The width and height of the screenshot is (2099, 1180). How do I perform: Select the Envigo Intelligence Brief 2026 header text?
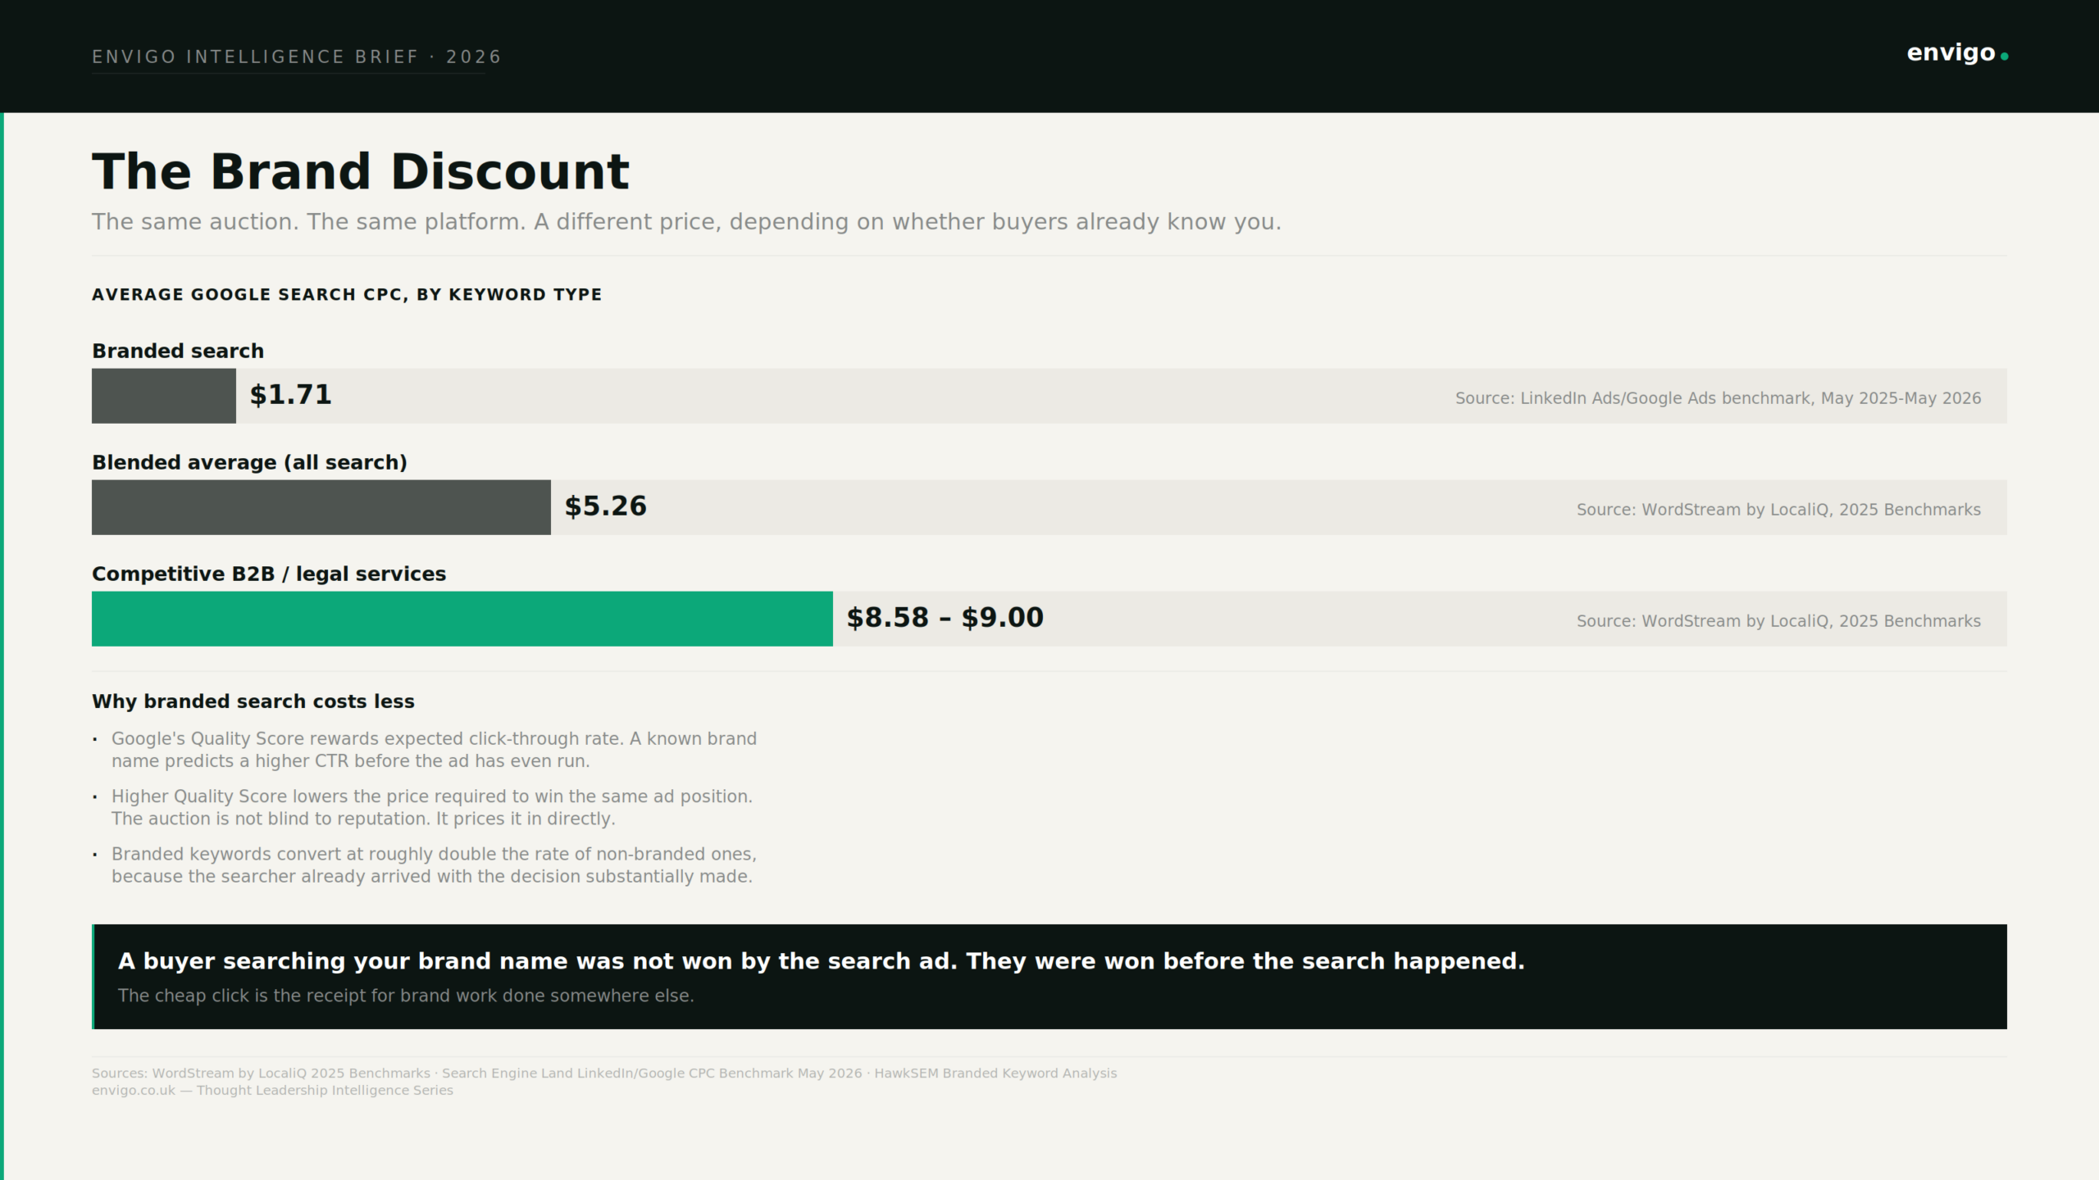[296, 57]
